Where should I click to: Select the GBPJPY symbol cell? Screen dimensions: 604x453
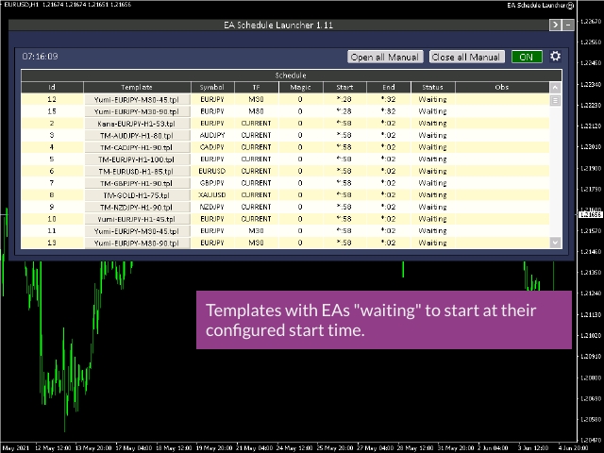(212, 183)
